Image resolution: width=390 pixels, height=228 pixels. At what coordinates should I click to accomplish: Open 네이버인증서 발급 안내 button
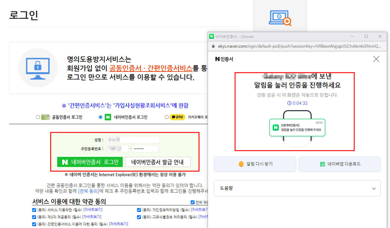(x=158, y=162)
